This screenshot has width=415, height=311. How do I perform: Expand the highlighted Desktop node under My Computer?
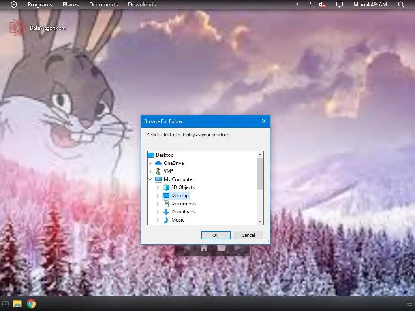[x=158, y=196]
